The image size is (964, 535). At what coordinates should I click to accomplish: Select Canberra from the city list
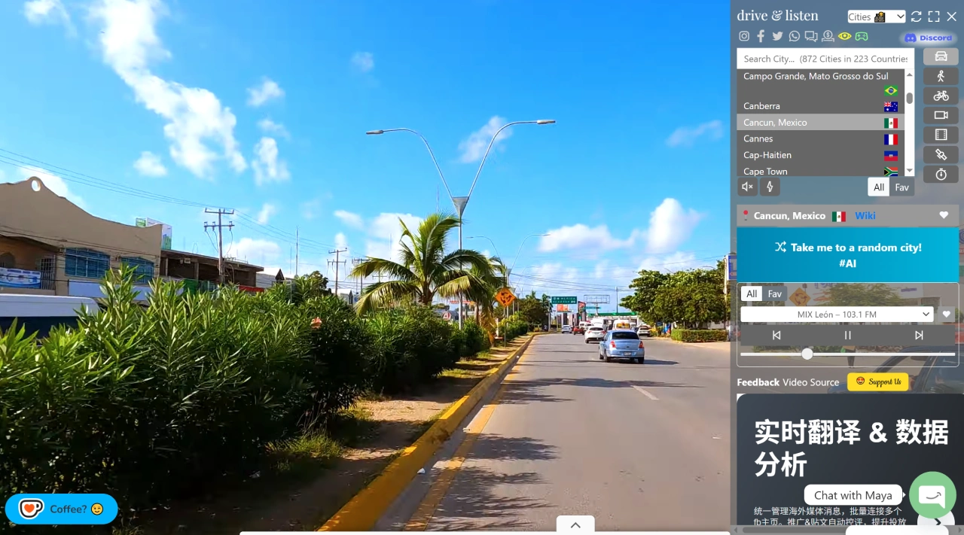pyautogui.click(x=820, y=106)
